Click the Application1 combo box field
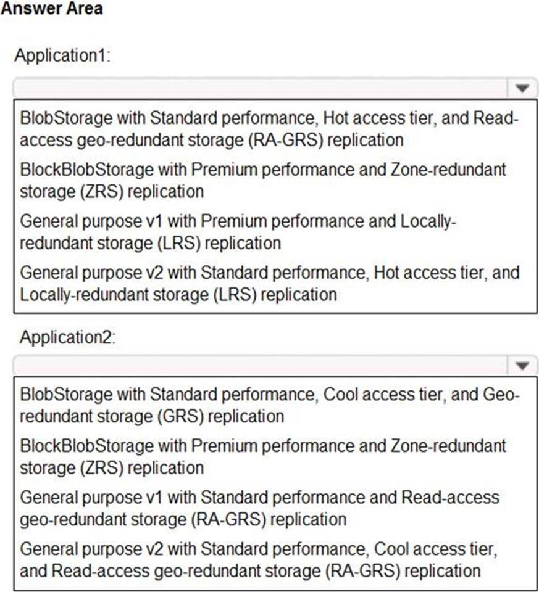Screen dimensions: 539x592 (x=275, y=88)
